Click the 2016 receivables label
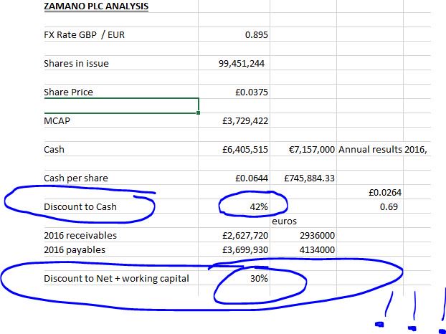This screenshot has height=334, width=446. 80,235
